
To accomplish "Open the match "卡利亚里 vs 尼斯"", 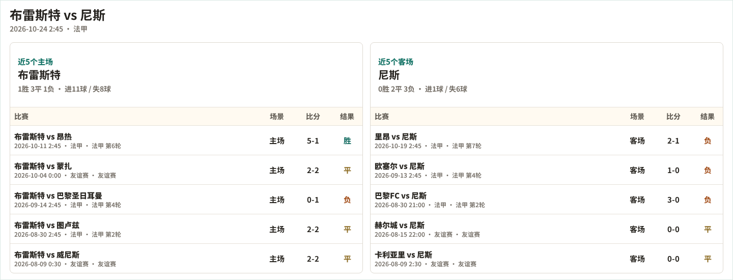I will pos(403,255).
